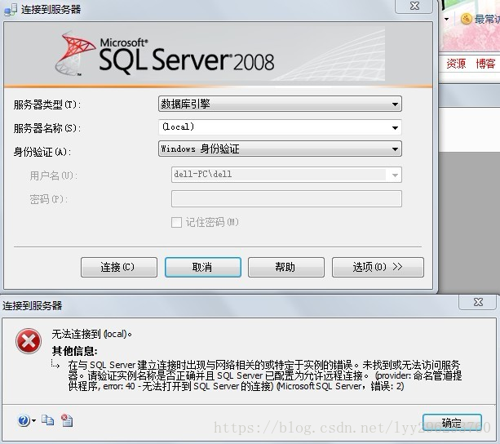Click the 连接(C) button
The width and height of the screenshot is (500, 444).
point(119,267)
